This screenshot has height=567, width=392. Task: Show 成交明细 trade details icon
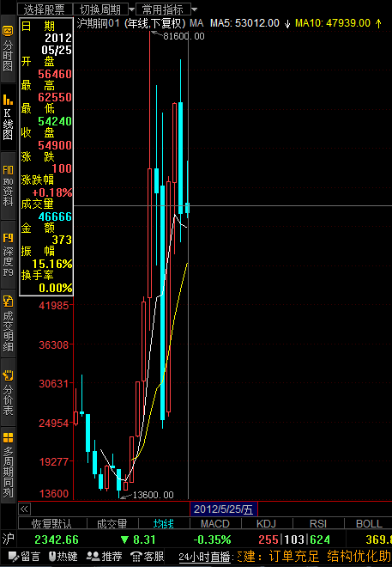[8, 324]
